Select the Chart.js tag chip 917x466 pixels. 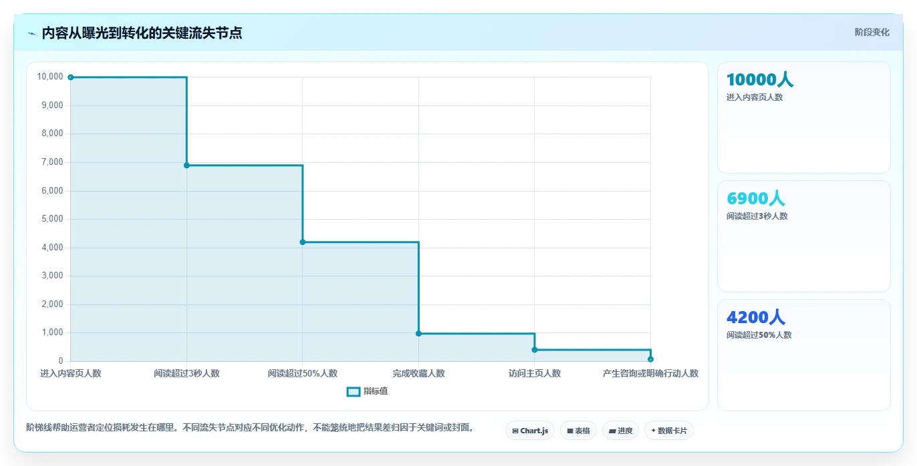(x=530, y=431)
